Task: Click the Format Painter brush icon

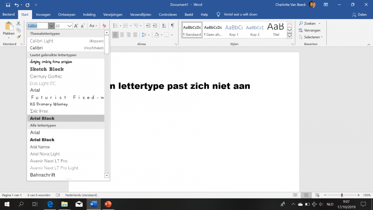Action: click(19, 37)
